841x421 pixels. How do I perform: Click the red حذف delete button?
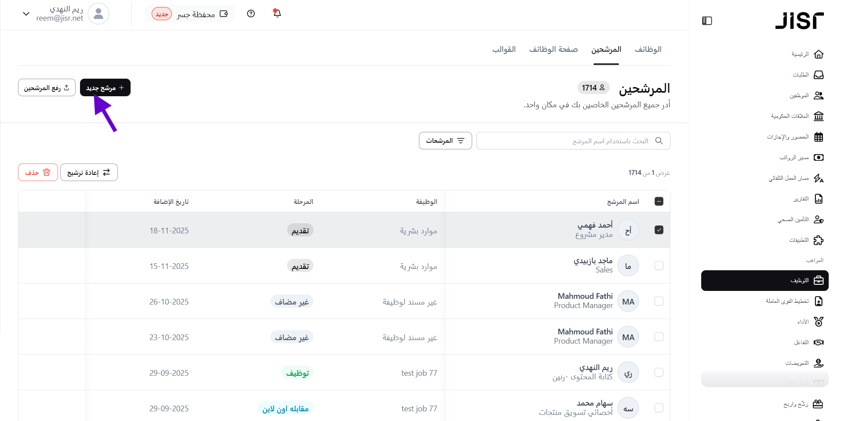[38, 172]
